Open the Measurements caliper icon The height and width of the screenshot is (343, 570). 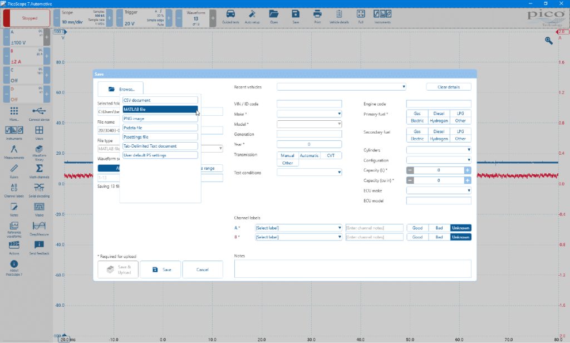[x=14, y=149]
